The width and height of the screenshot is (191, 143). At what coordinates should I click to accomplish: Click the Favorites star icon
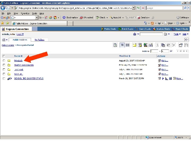click(x=2, y=23)
